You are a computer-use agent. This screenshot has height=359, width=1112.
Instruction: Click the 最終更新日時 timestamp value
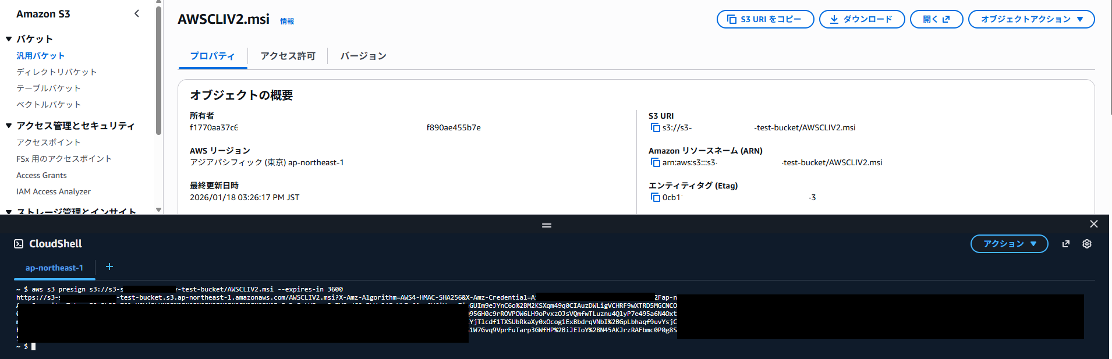[245, 197]
